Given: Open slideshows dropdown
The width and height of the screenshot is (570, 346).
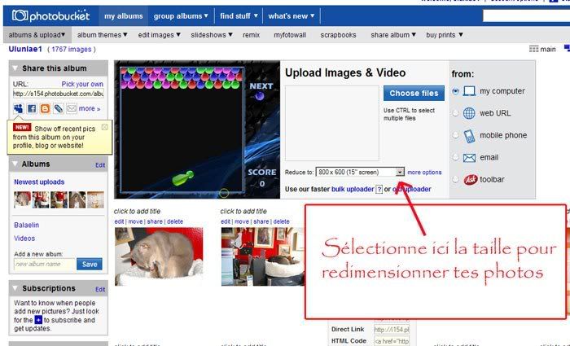Looking at the screenshot, I should (212, 35).
